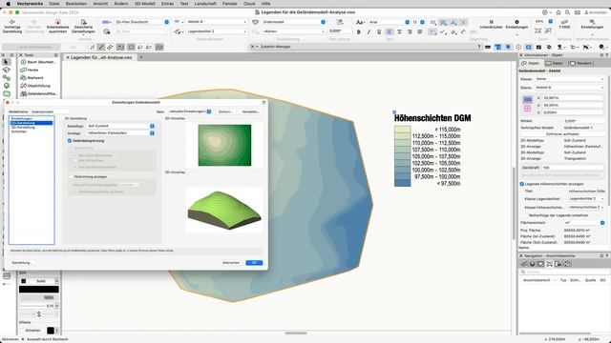The height and width of the screenshot is (343, 611).
Task: Select the arrow selection tool
Action: pyautogui.click(x=6, y=62)
